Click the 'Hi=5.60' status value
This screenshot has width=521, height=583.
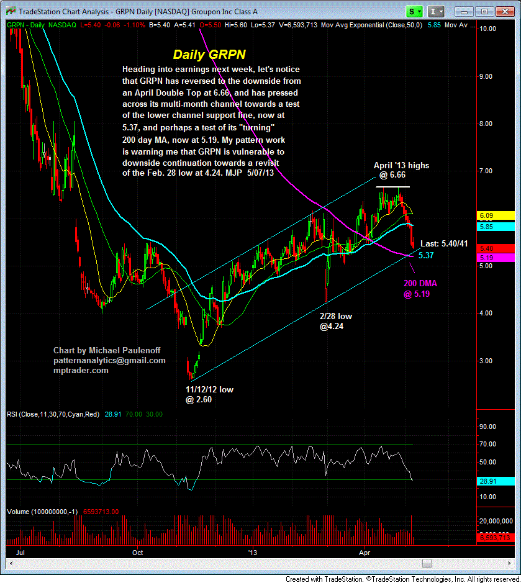pyautogui.click(x=236, y=25)
